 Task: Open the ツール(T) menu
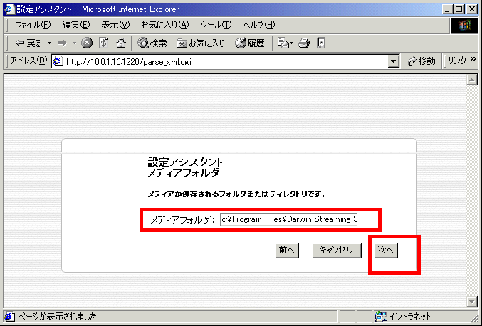coord(216,25)
